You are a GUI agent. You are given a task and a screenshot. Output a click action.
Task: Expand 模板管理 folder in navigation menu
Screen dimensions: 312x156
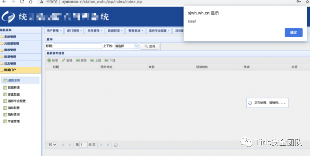point(21,50)
